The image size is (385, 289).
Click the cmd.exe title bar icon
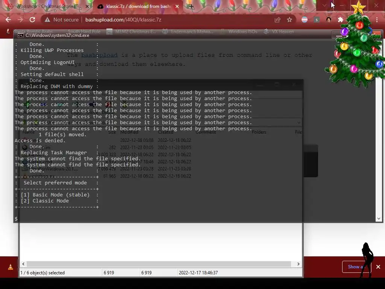pyautogui.click(x=21, y=35)
